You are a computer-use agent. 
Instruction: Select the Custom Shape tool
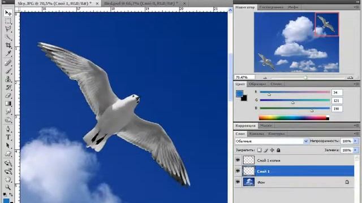click(8, 154)
